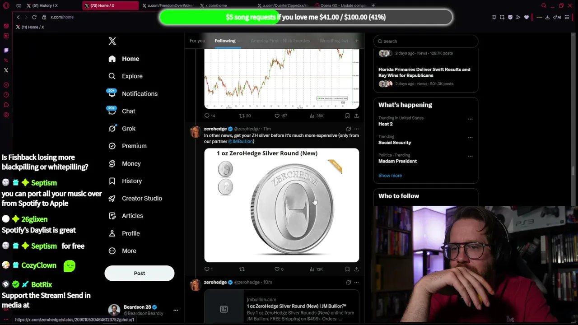Switch to the Opera GX - Update browser tab
The width and height of the screenshot is (578, 325).
pos(342,6)
